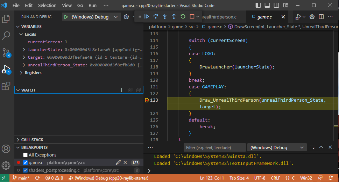
Task: Expand the CALL STACK section
Action: click(x=18, y=140)
